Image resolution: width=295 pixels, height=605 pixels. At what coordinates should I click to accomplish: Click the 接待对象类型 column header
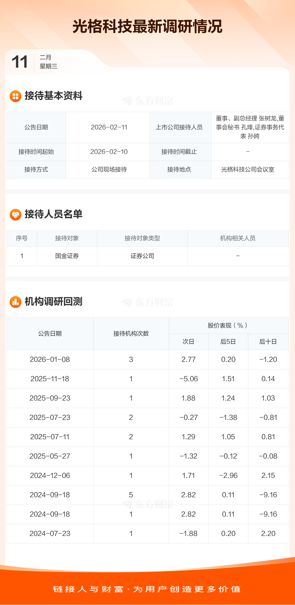142,238
